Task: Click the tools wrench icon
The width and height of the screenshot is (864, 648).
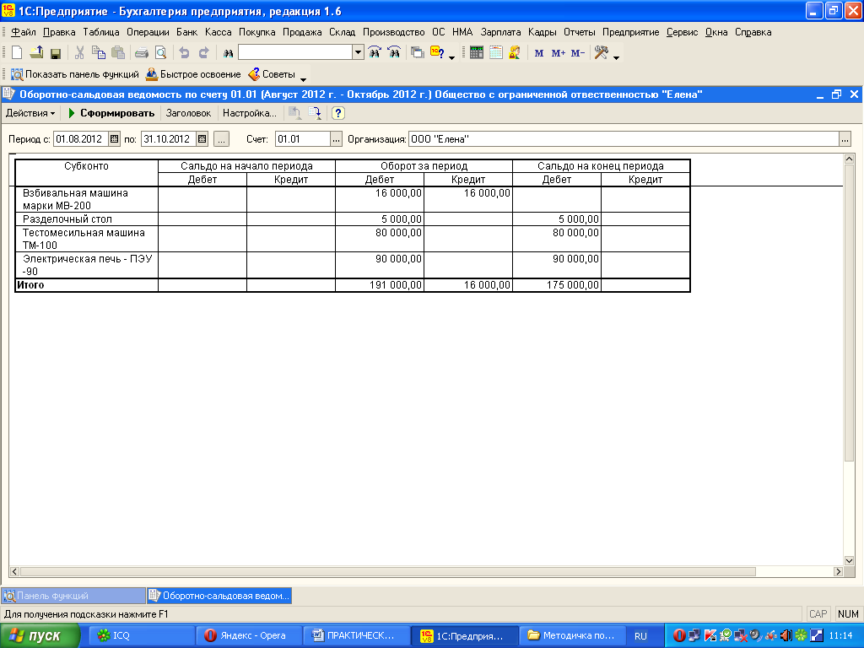Action: point(601,53)
